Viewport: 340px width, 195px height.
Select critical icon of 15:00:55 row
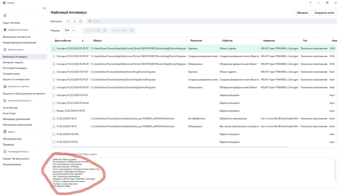click(54, 87)
